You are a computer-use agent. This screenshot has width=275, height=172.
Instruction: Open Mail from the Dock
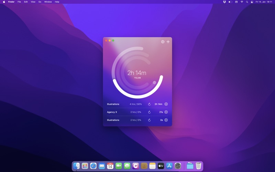[102, 166]
